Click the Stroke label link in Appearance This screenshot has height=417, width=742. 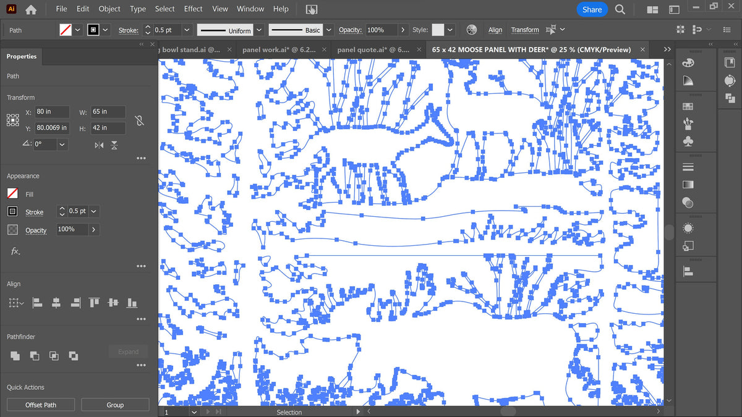(34, 212)
